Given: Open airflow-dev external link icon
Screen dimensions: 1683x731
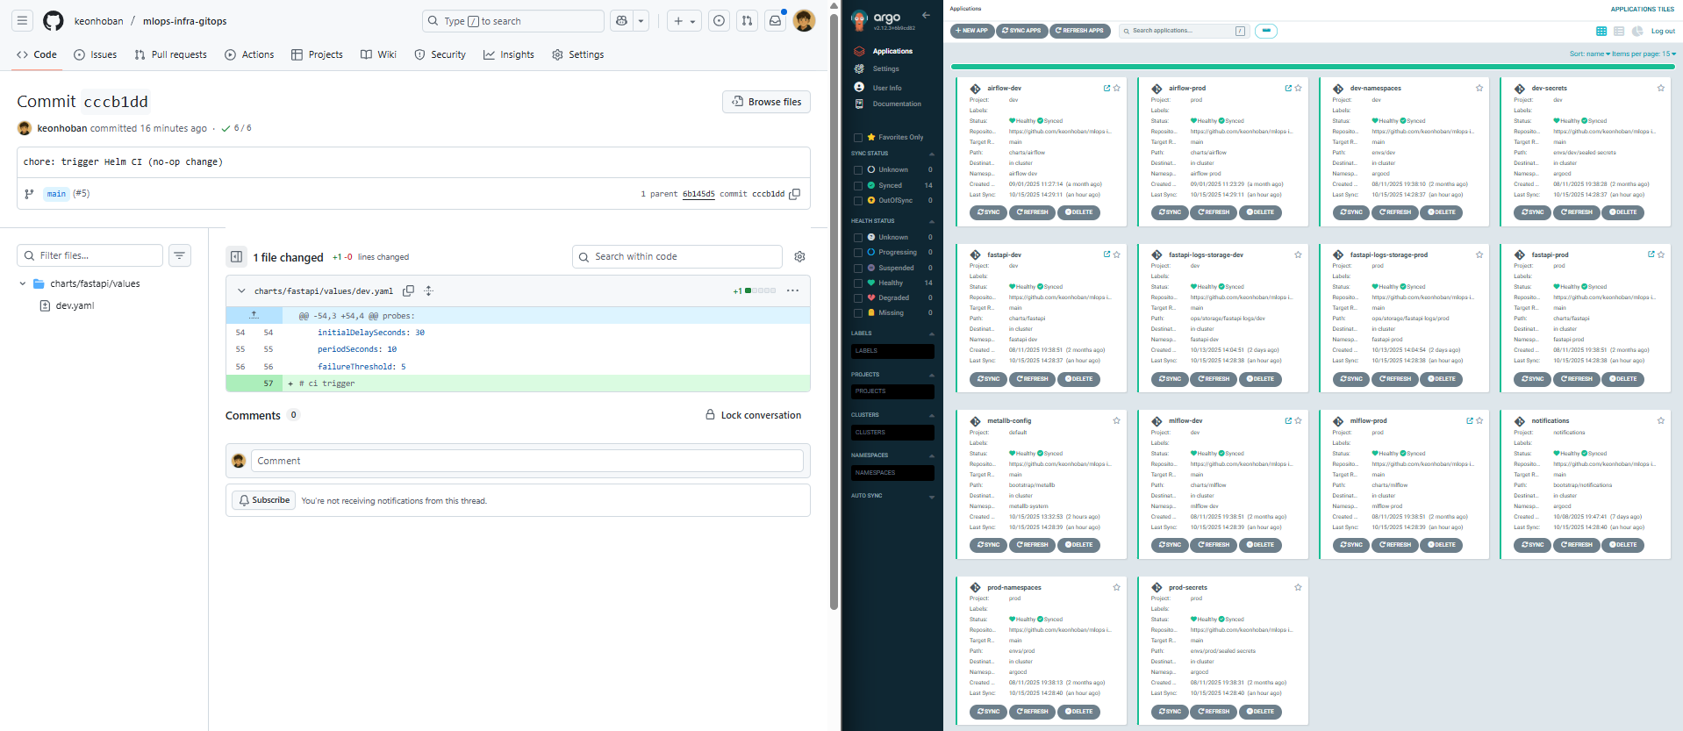Looking at the screenshot, I should pyautogui.click(x=1106, y=88).
